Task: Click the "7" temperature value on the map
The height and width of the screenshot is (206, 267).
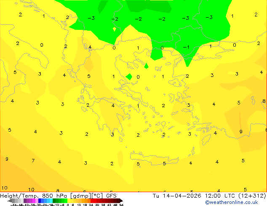Action: tap(33, 161)
